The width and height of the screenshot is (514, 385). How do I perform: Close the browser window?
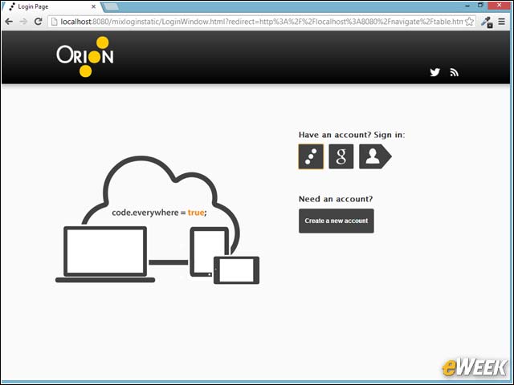coord(499,6)
